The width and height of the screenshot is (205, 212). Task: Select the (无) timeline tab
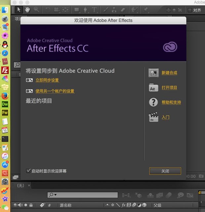[20, 185]
